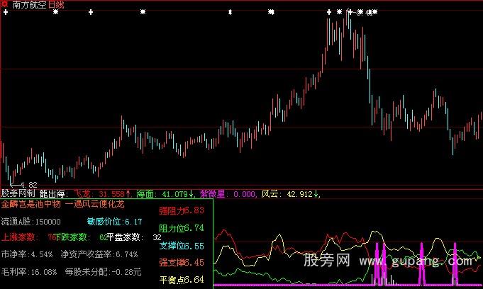
Task: Click the 龍出海 indicator name
Action: point(52,194)
